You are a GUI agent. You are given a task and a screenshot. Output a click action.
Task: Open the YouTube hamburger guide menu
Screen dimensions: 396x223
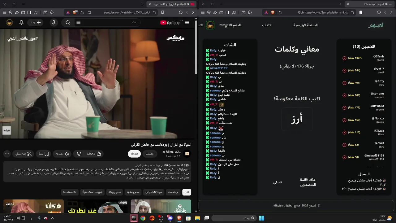(x=187, y=23)
